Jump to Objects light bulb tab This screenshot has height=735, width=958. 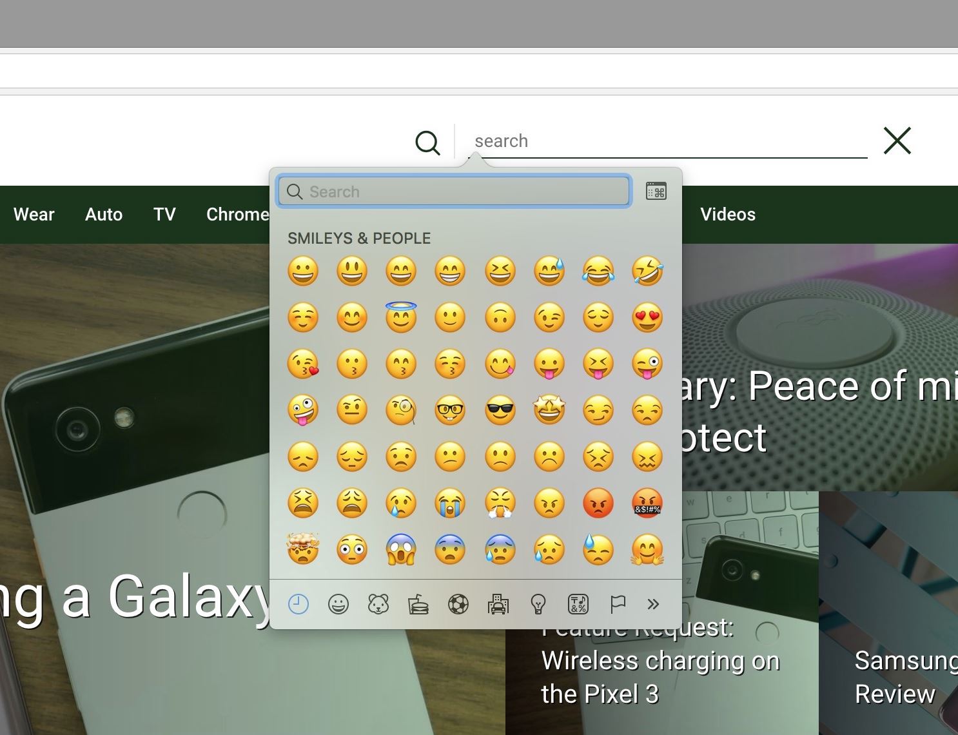pos(538,604)
